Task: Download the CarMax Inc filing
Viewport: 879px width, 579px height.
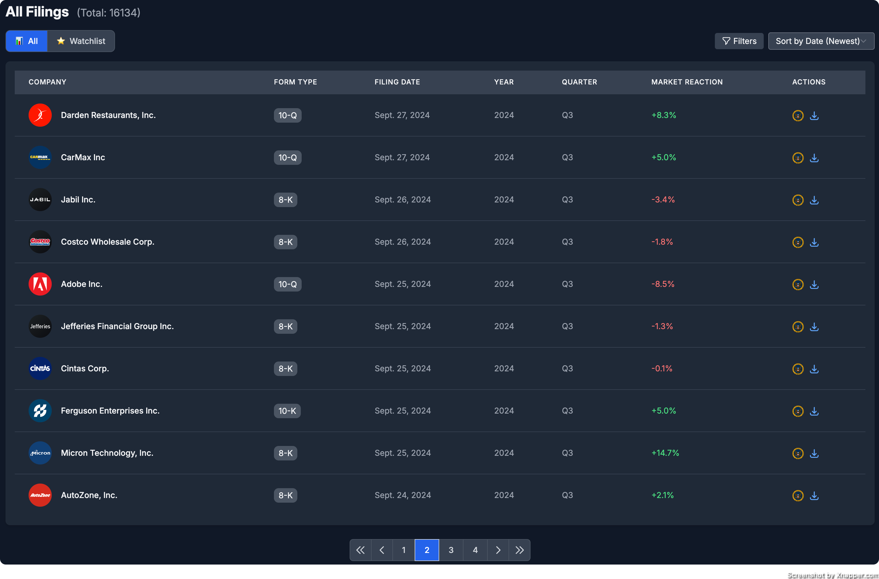Action: [x=814, y=158]
